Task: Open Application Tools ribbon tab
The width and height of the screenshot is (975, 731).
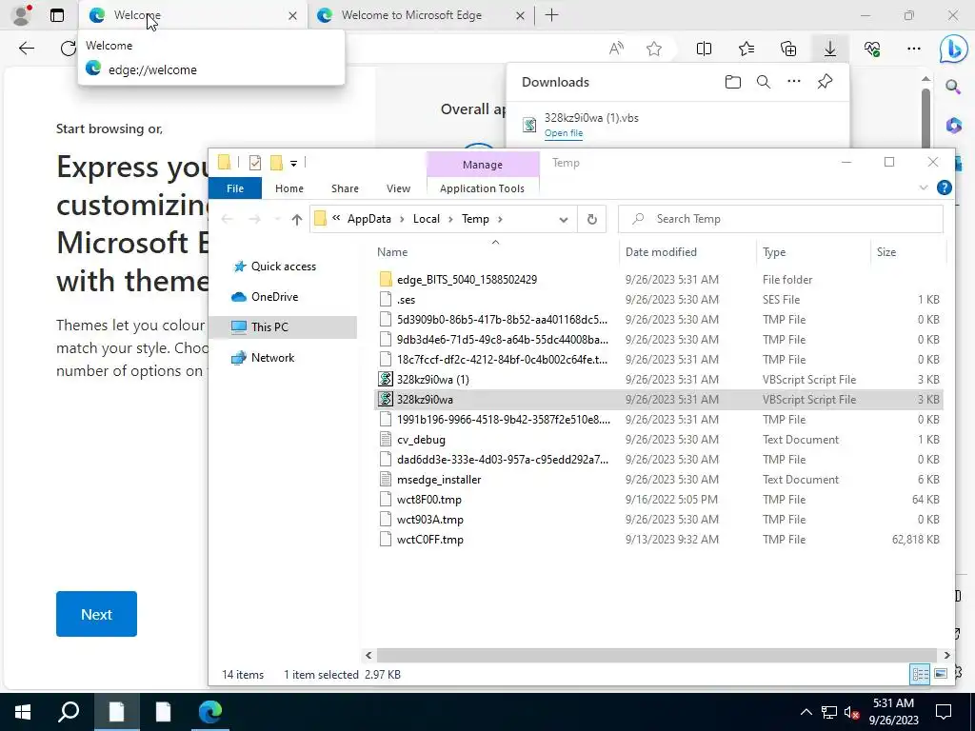Action: [482, 188]
